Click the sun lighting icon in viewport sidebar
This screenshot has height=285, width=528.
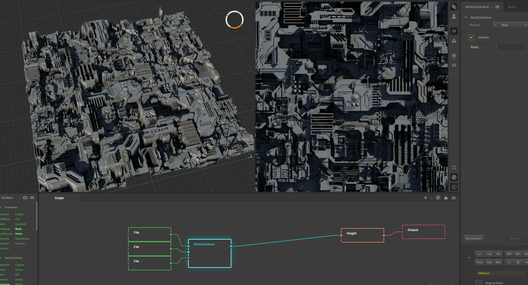[x=454, y=56]
